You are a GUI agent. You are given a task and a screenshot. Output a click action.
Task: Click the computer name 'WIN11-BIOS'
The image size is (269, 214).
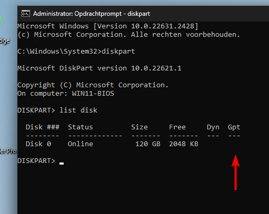(x=93, y=94)
